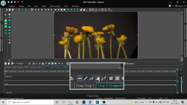Toggle linear parameter change mode
187x105 pixels.
(37, 64)
